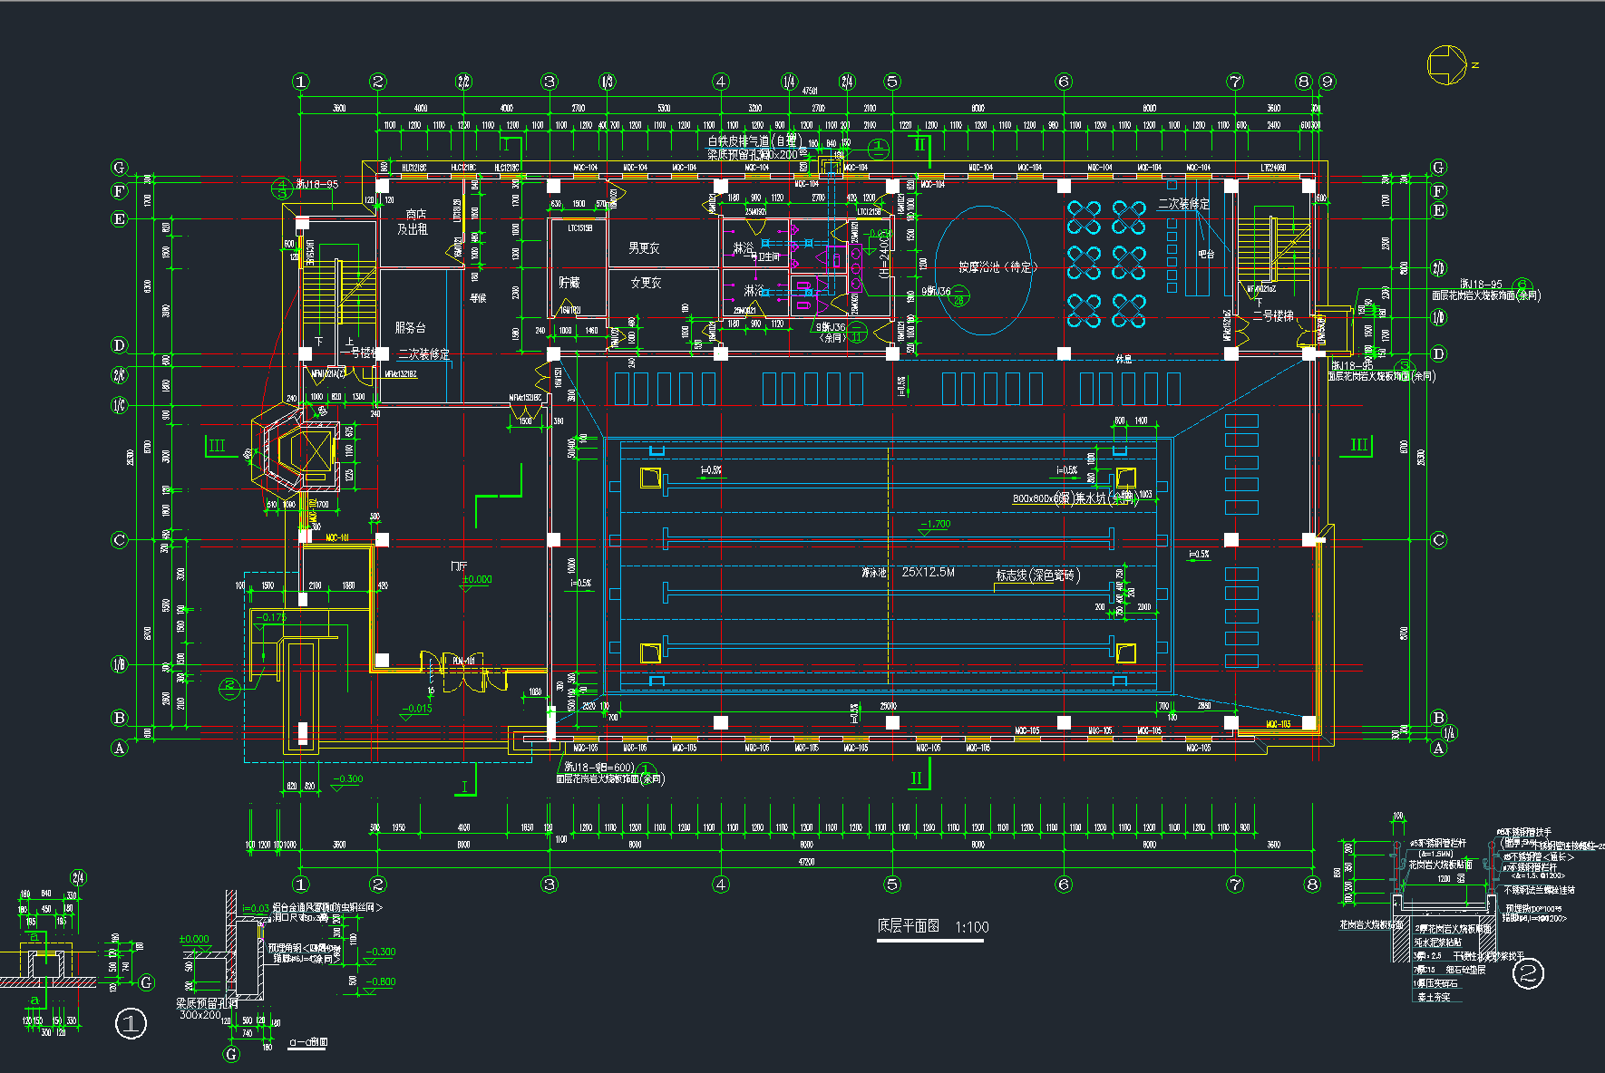Click the axis bubble 1/A on the right
Screen dimensions: 1605x1073
coord(1449,733)
